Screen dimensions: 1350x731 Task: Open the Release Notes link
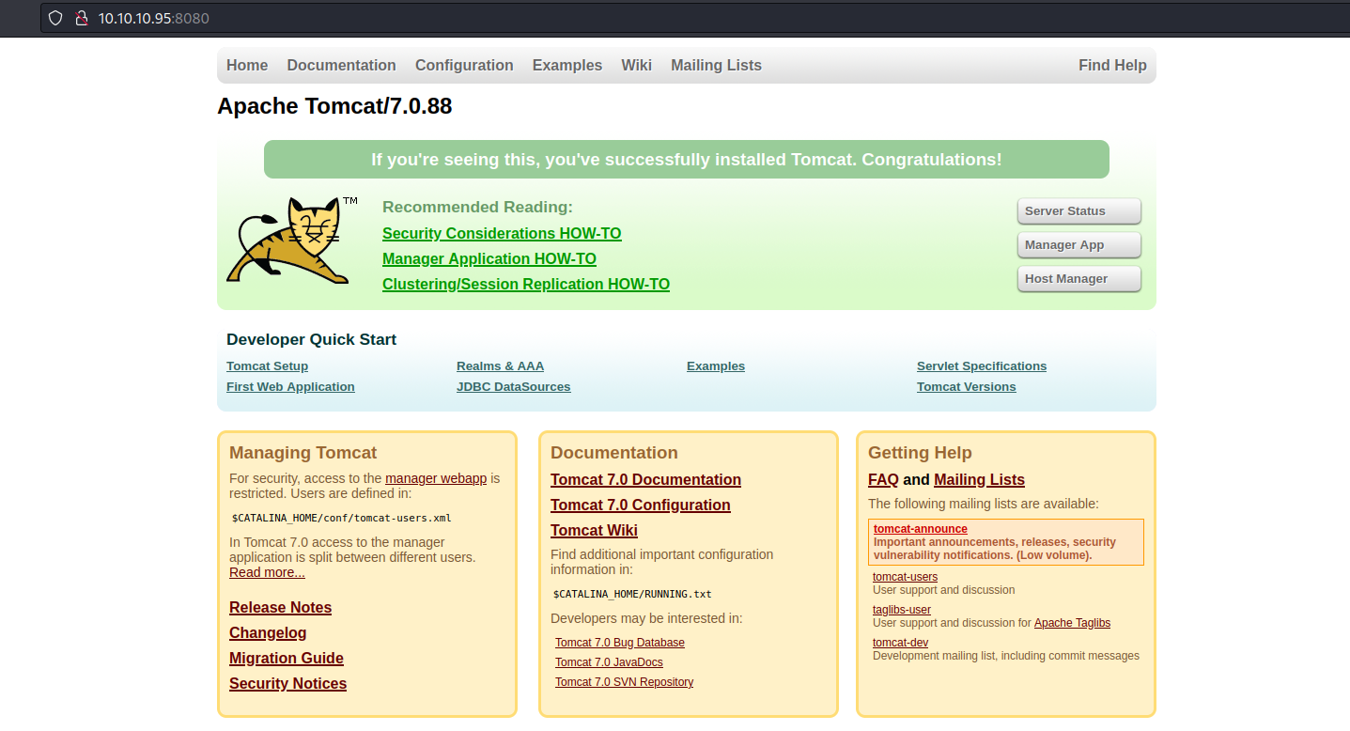pos(280,607)
